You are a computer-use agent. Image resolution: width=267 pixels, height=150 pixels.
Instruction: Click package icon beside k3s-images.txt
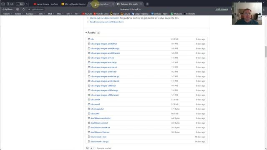pos(89,109)
